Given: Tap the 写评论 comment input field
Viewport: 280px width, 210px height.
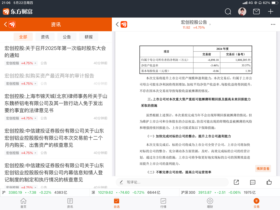Looking at the screenshot, I should (172, 182).
